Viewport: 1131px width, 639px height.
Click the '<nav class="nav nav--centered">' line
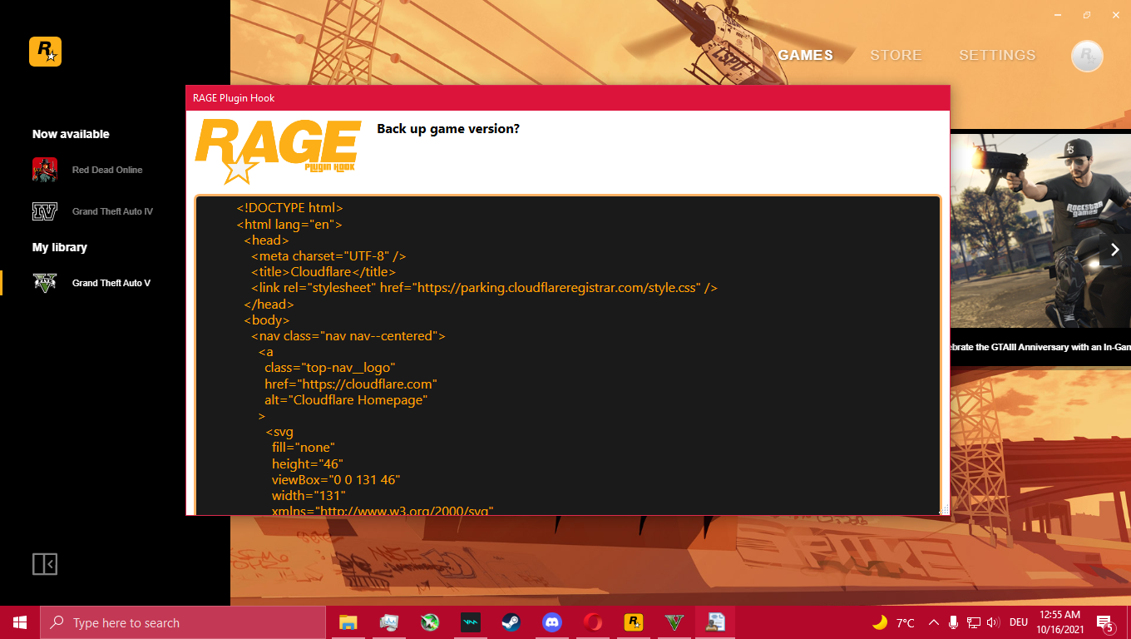[x=348, y=336]
